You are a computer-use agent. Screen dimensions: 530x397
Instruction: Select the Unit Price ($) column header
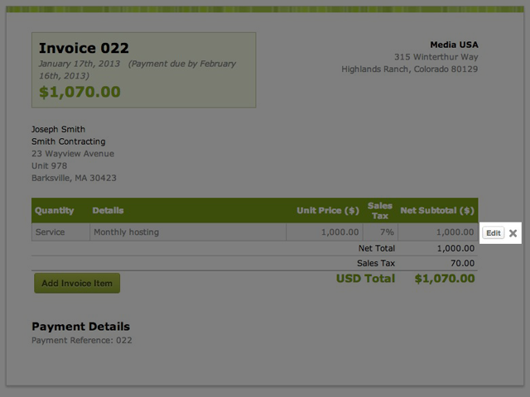(x=328, y=211)
